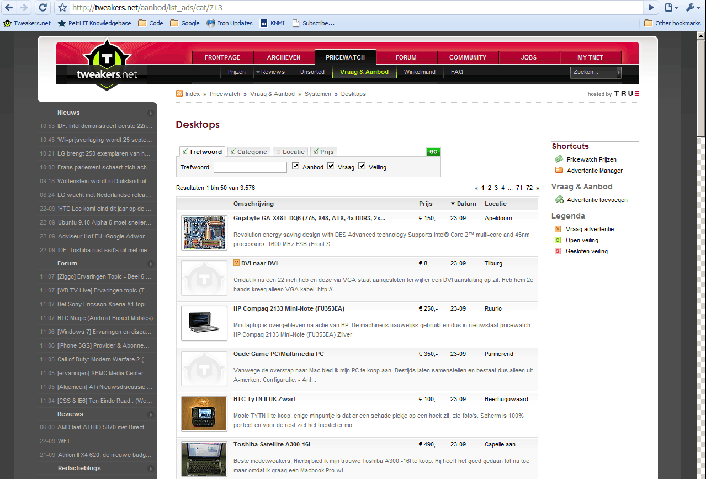
Task: Click the Systemen breadcrumb link
Action: pos(318,94)
